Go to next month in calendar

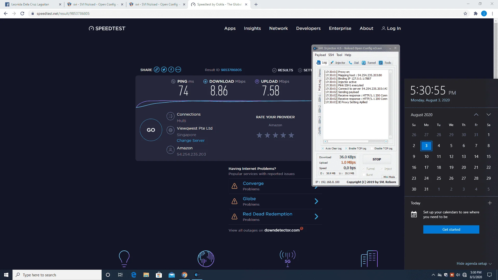click(x=488, y=115)
